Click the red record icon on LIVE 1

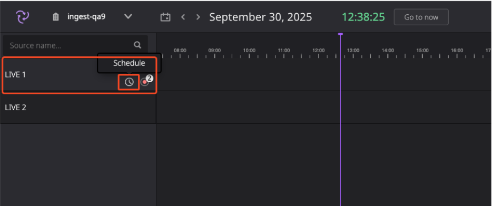pos(144,82)
